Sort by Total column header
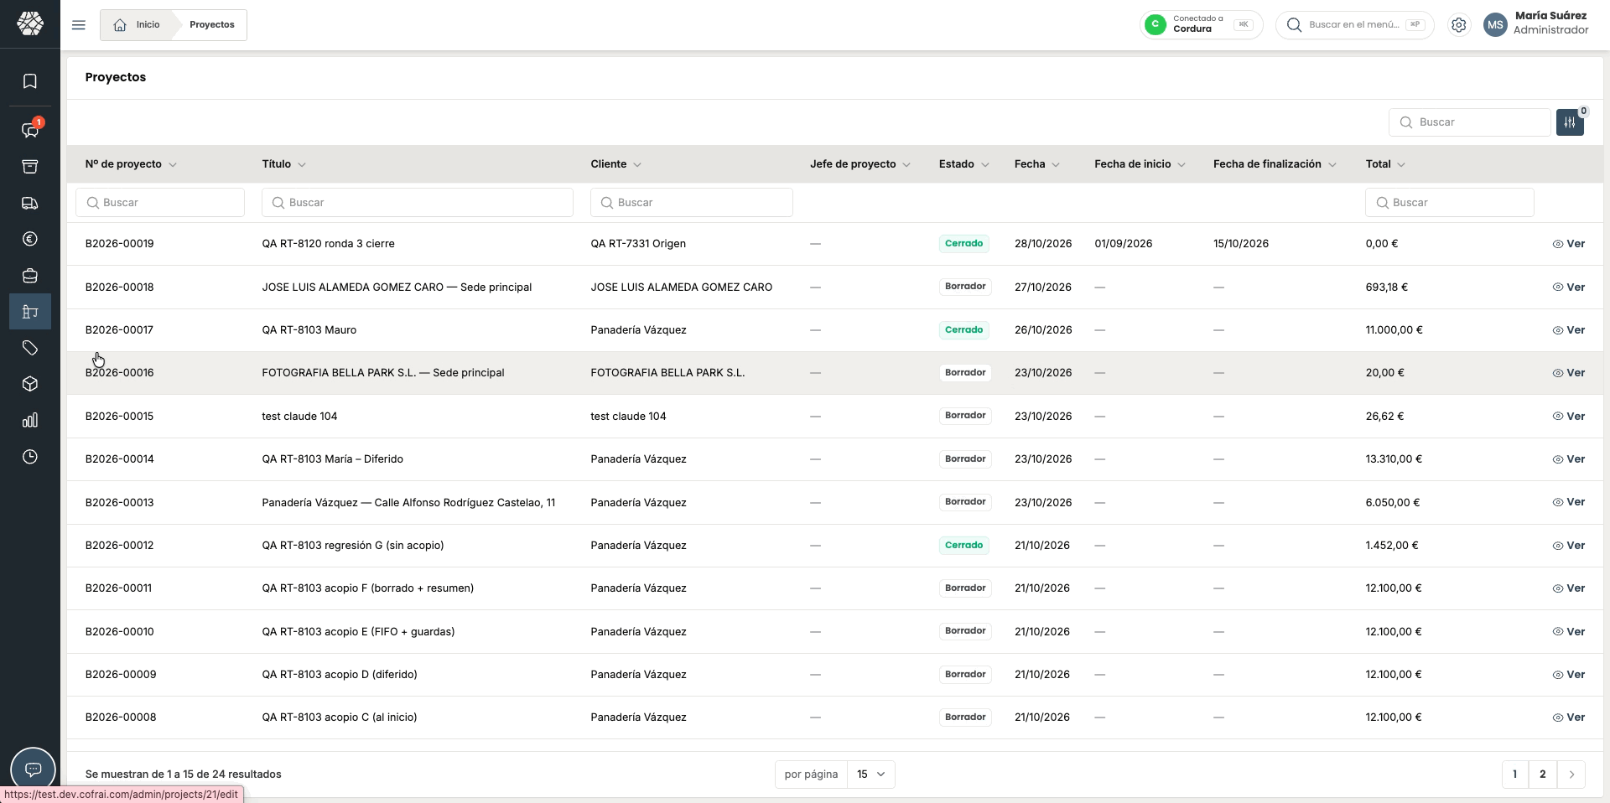Screen dimensions: 1610x803 pyautogui.click(x=1385, y=164)
